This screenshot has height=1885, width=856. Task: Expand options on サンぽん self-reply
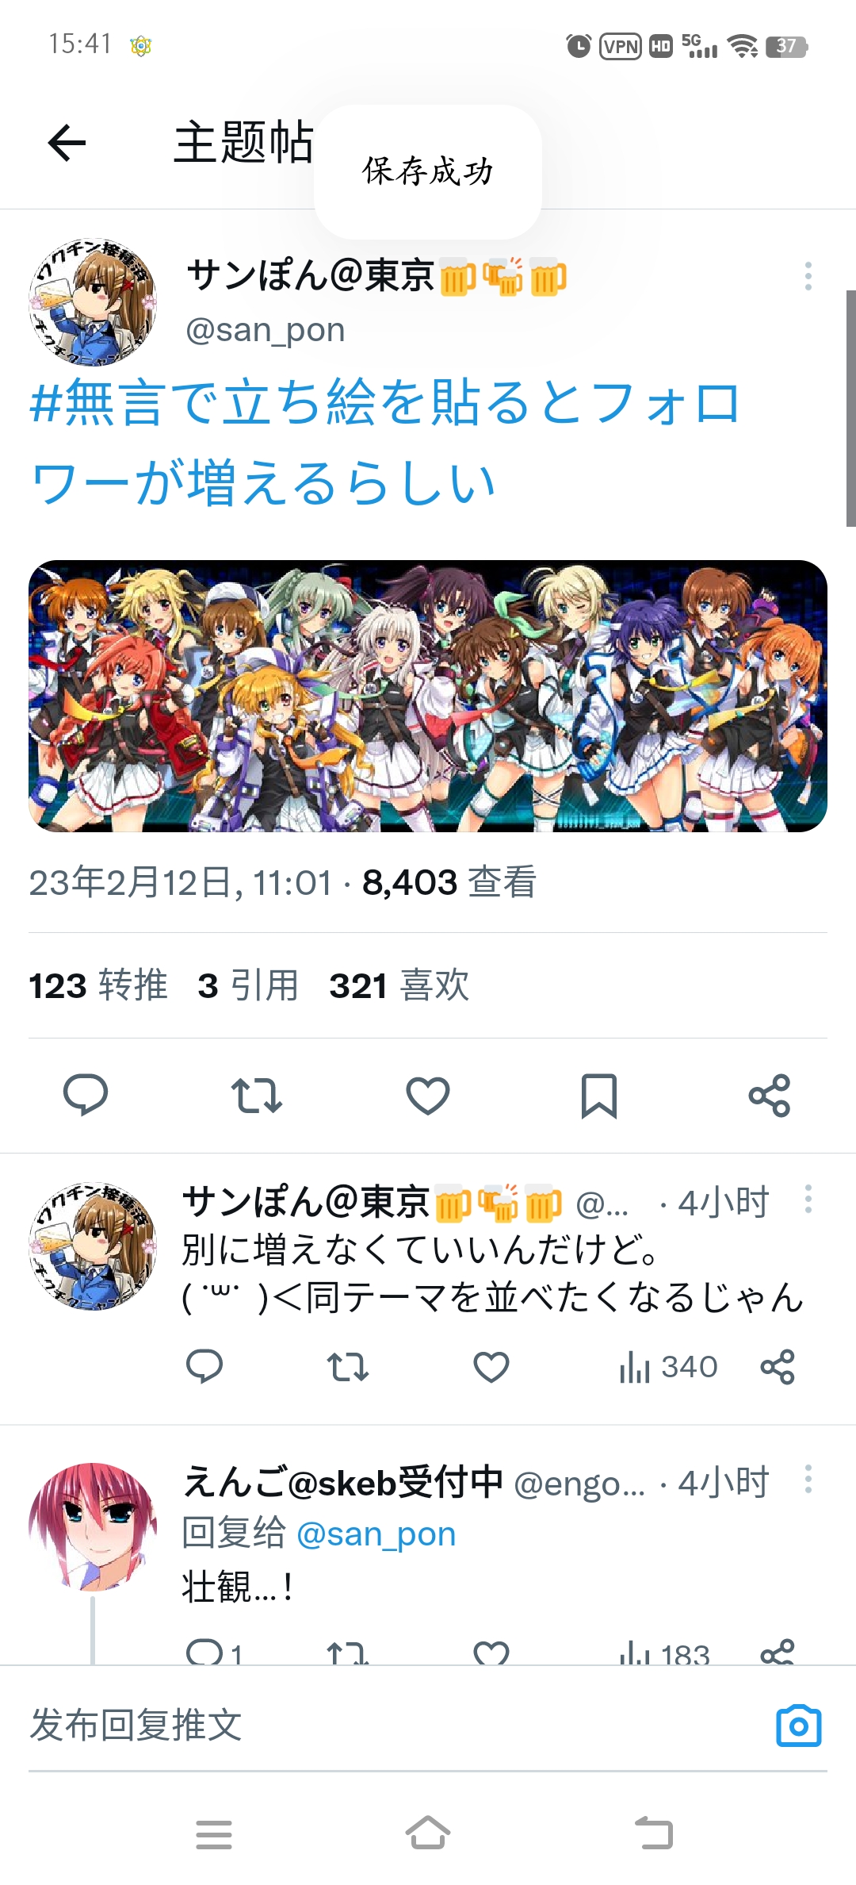808,1198
